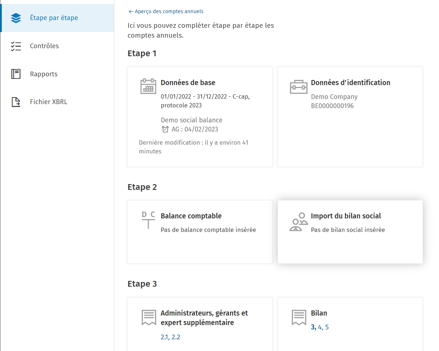Go back via Aperçu des comptes annuels
The image size is (439, 351).
click(x=166, y=11)
